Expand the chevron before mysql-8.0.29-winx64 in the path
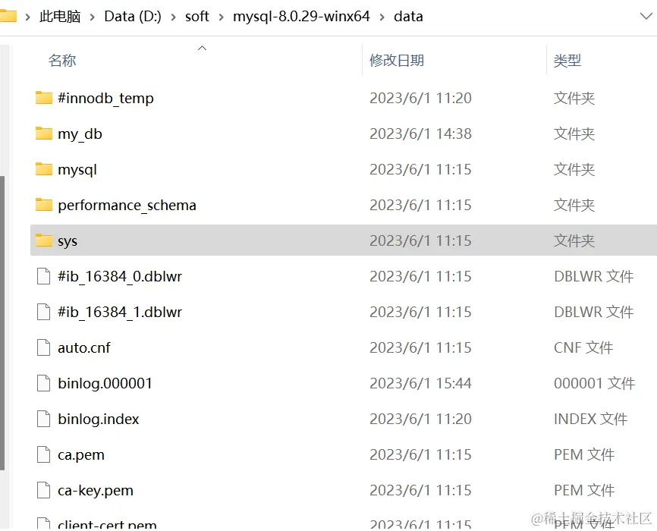The height and width of the screenshot is (531, 657). point(221,17)
